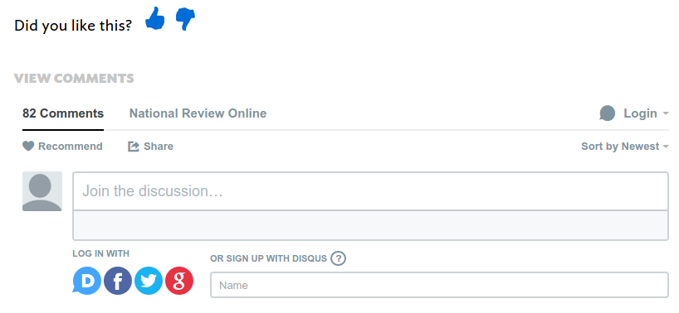Click the Join the discussion text box

click(371, 191)
